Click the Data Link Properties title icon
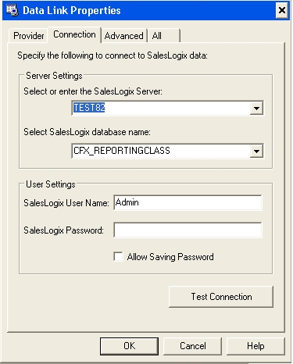Viewport: 293px width, 364px height. [13, 10]
